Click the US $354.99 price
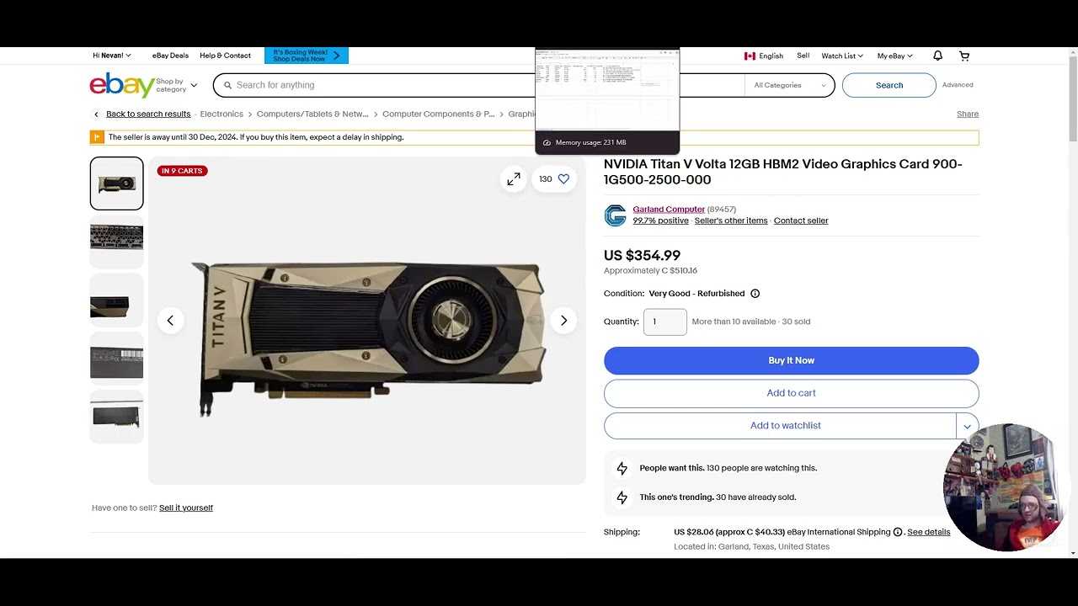 (642, 256)
